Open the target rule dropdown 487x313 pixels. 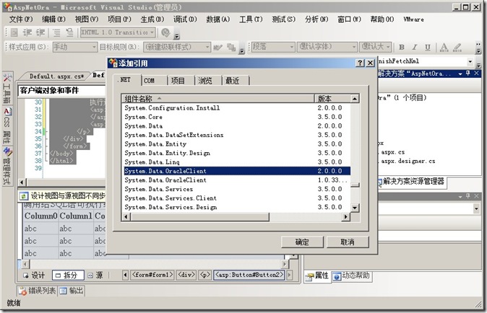click(177, 47)
